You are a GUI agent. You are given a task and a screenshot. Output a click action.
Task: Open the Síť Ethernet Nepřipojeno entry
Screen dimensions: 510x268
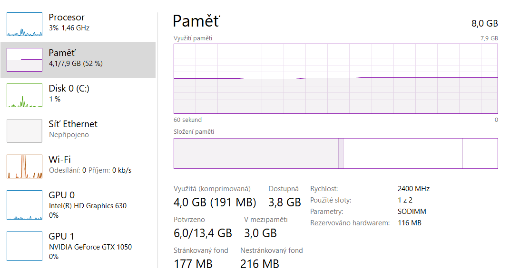click(x=78, y=131)
